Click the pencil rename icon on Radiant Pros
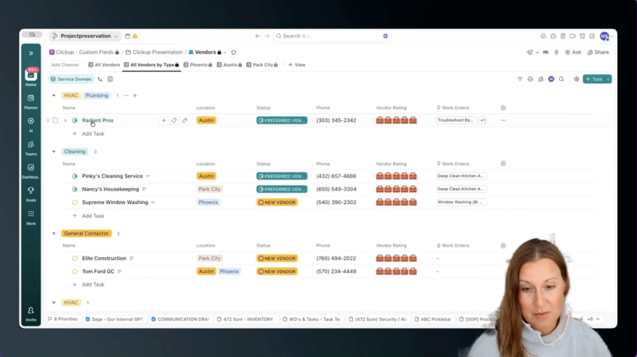637x357 pixels. point(185,121)
